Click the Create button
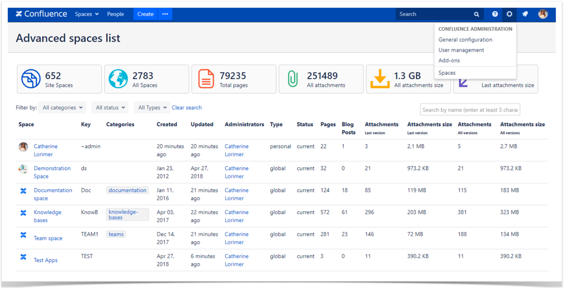Image resolution: width=566 pixels, height=290 pixels. pos(145,14)
